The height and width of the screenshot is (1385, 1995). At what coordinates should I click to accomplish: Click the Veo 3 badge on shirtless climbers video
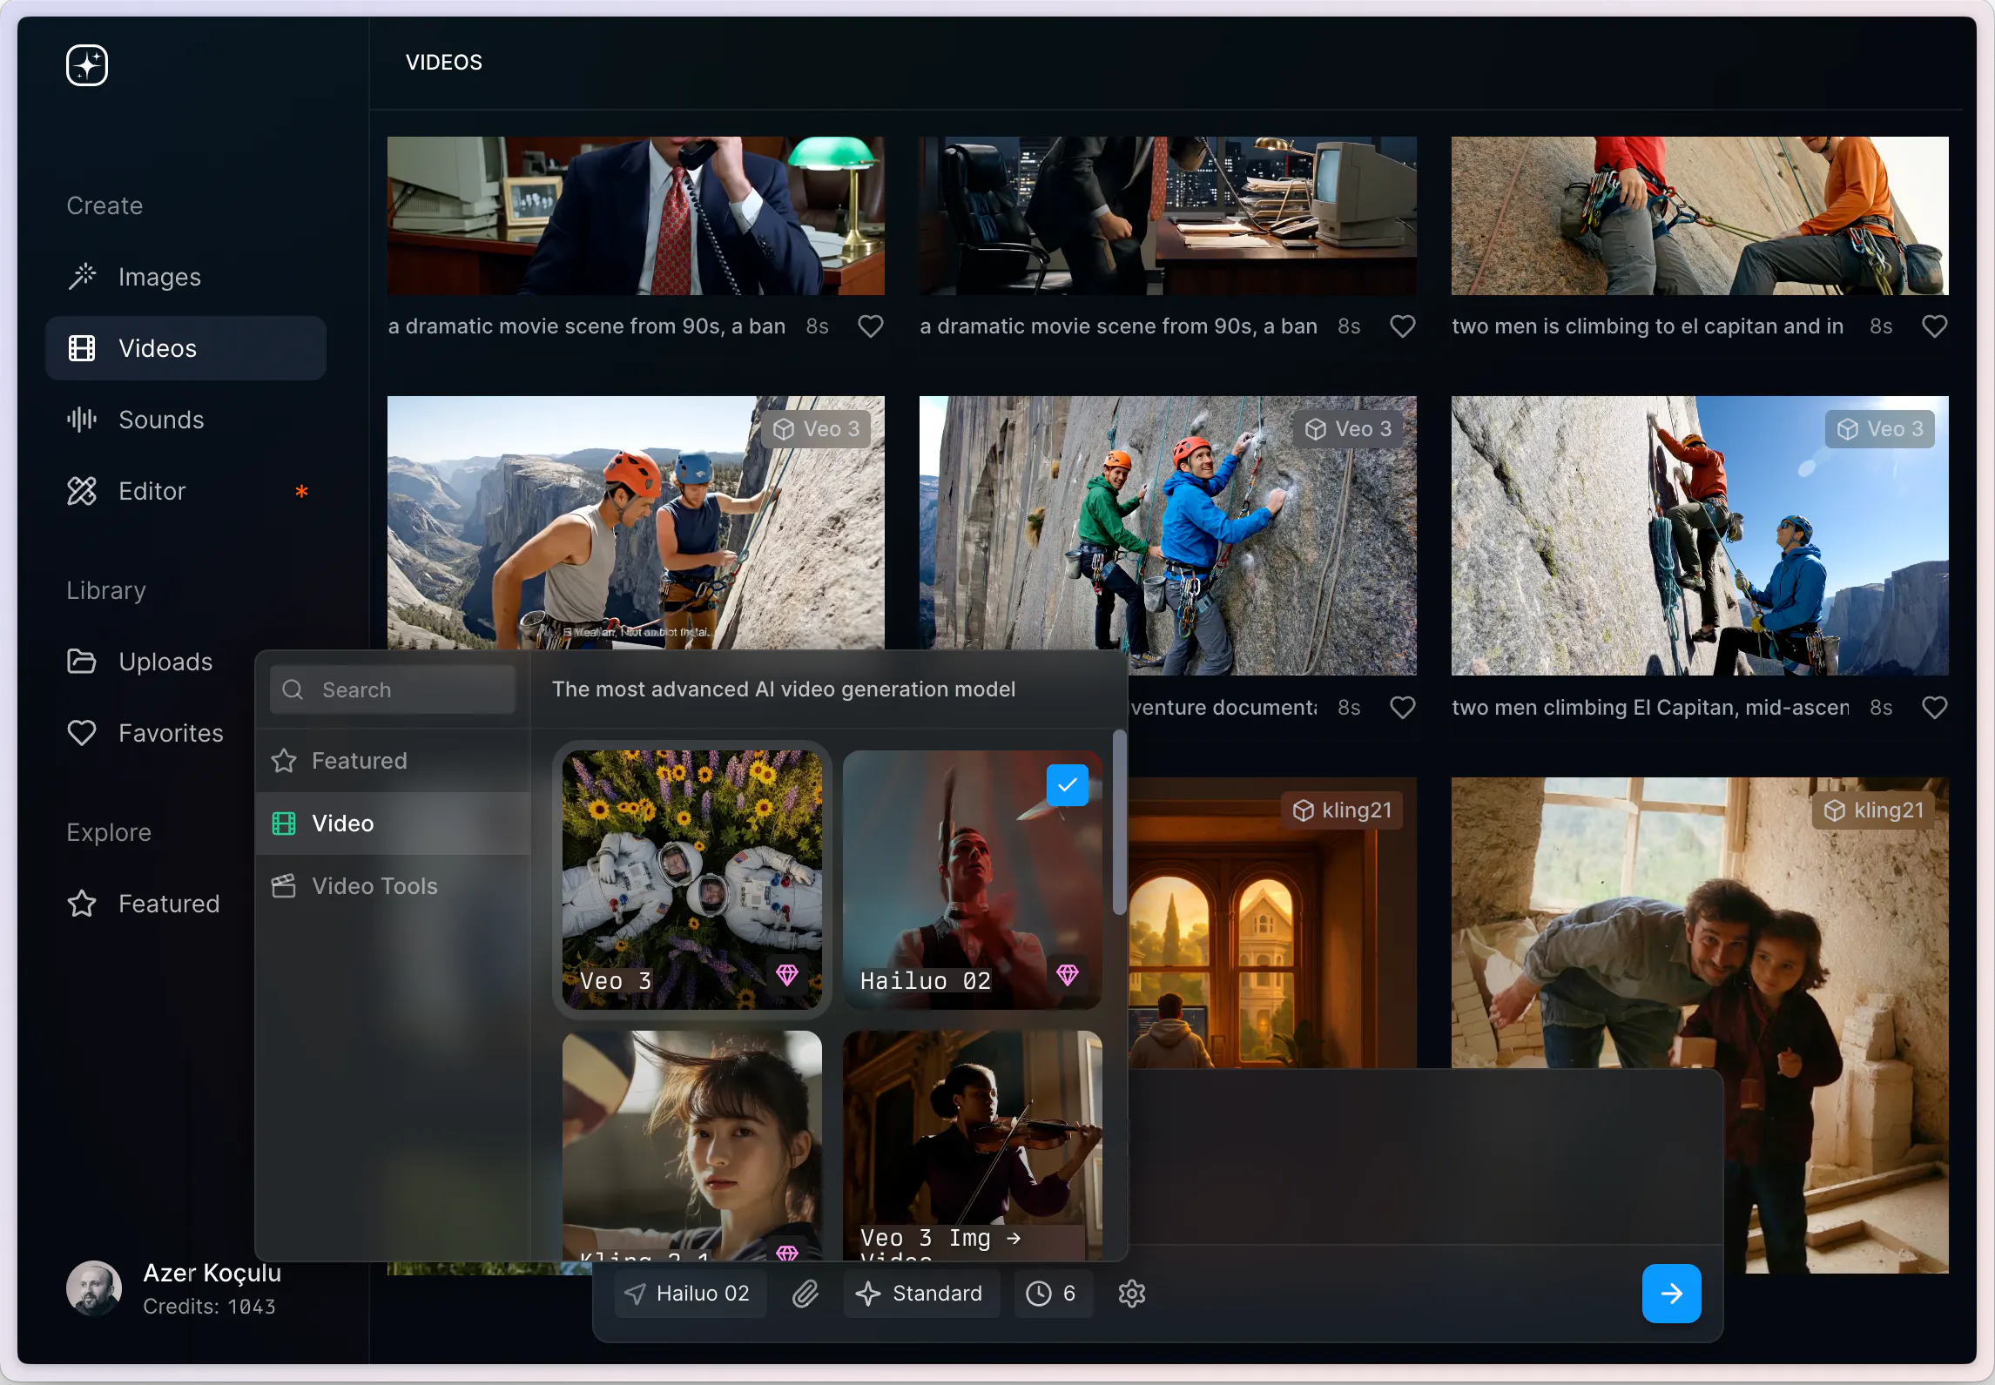pos(816,429)
